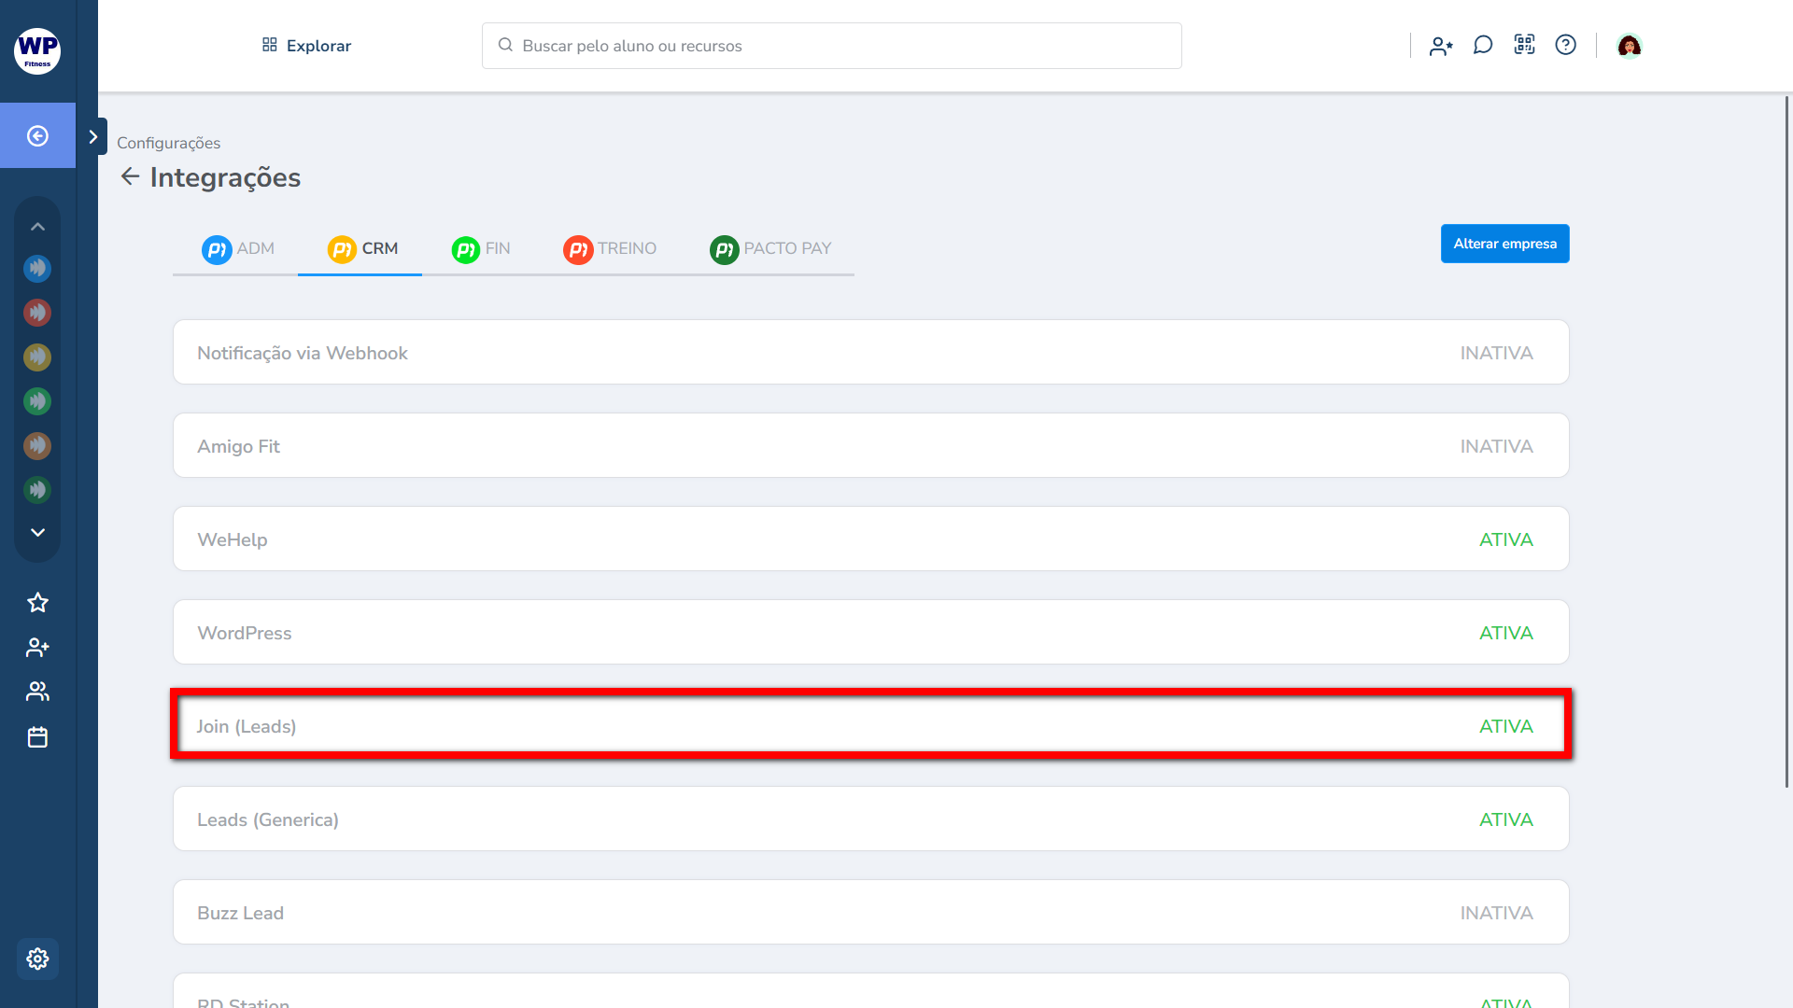Click the add student icon in header

pos(1441,46)
